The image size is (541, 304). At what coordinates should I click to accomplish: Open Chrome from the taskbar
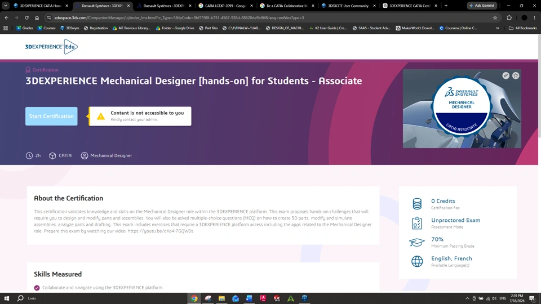pos(194,298)
